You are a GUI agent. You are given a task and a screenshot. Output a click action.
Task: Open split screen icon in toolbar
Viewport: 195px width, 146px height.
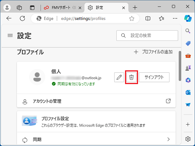[148, 19]
